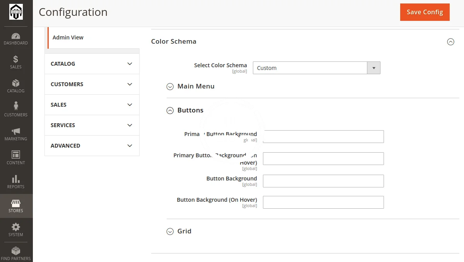
Task: Expand the SERVICES configuration group
Action: (92, 125)
